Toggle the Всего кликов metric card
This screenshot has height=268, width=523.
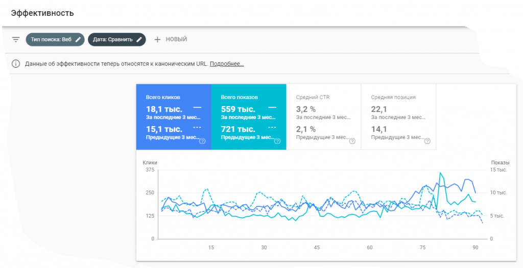tap(173, 117)
